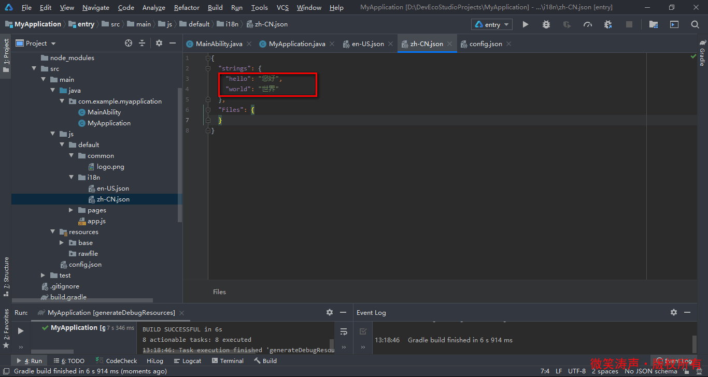Viewport: 708px width, 377px height.
Task: Select config.json in the project tree
Action: [x=85, y=265]
